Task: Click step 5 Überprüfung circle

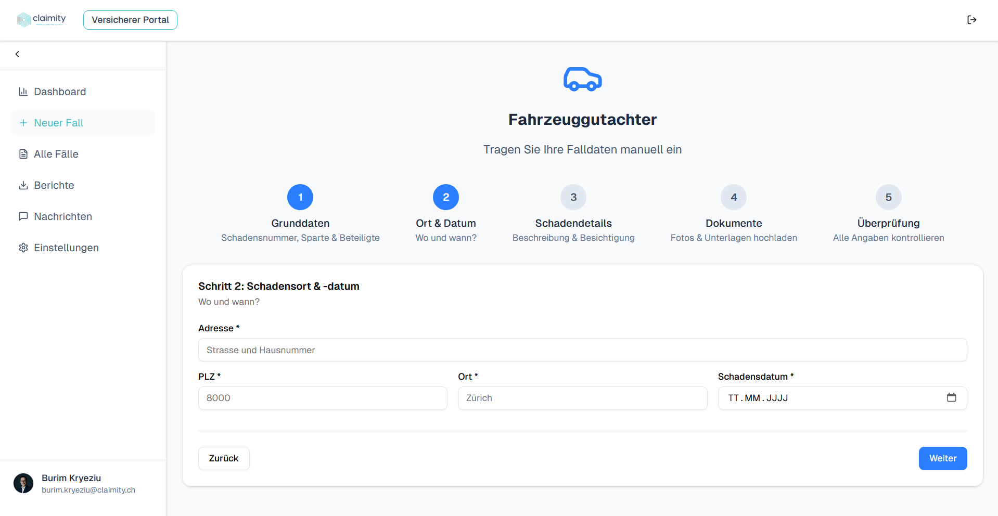Action: [888, 197]
